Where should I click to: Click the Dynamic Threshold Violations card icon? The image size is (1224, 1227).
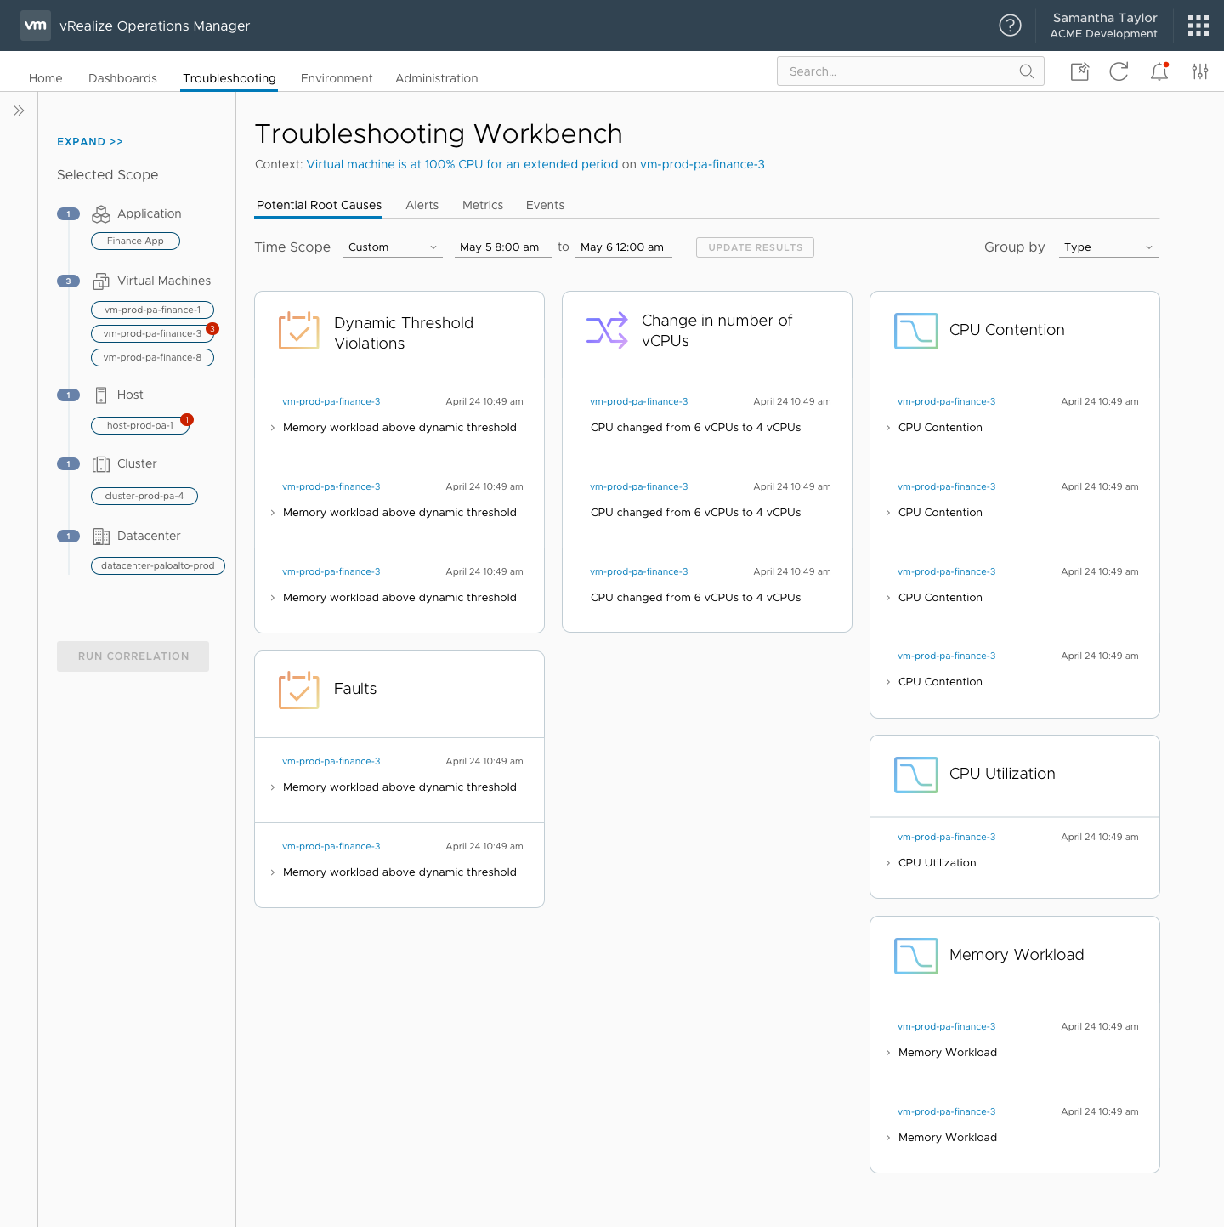[x=299, y=331]
